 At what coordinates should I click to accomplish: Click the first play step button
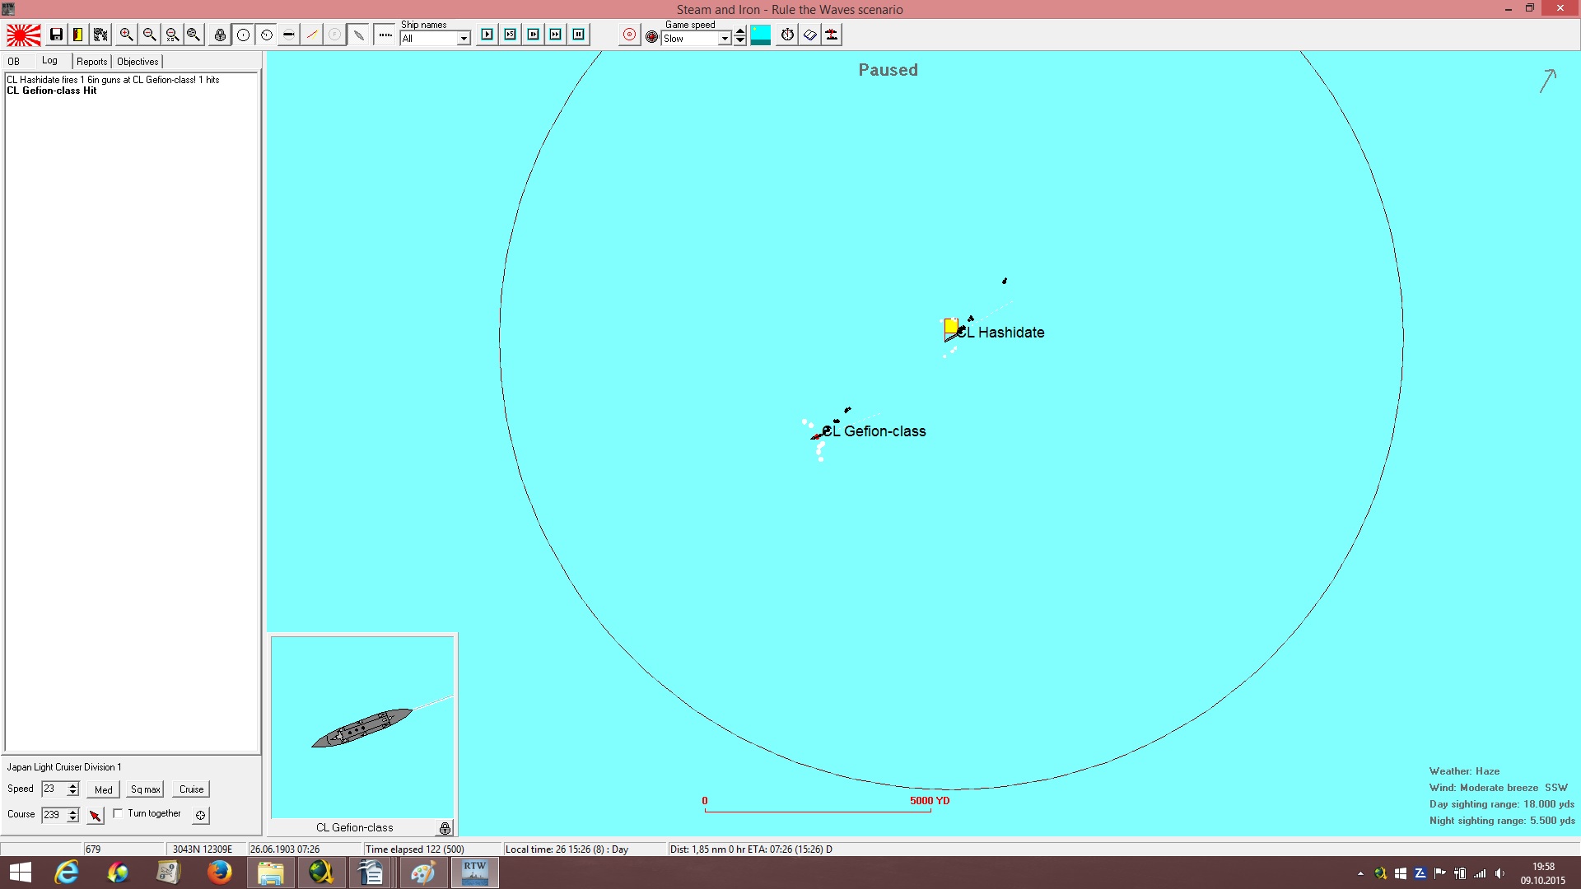487,35
